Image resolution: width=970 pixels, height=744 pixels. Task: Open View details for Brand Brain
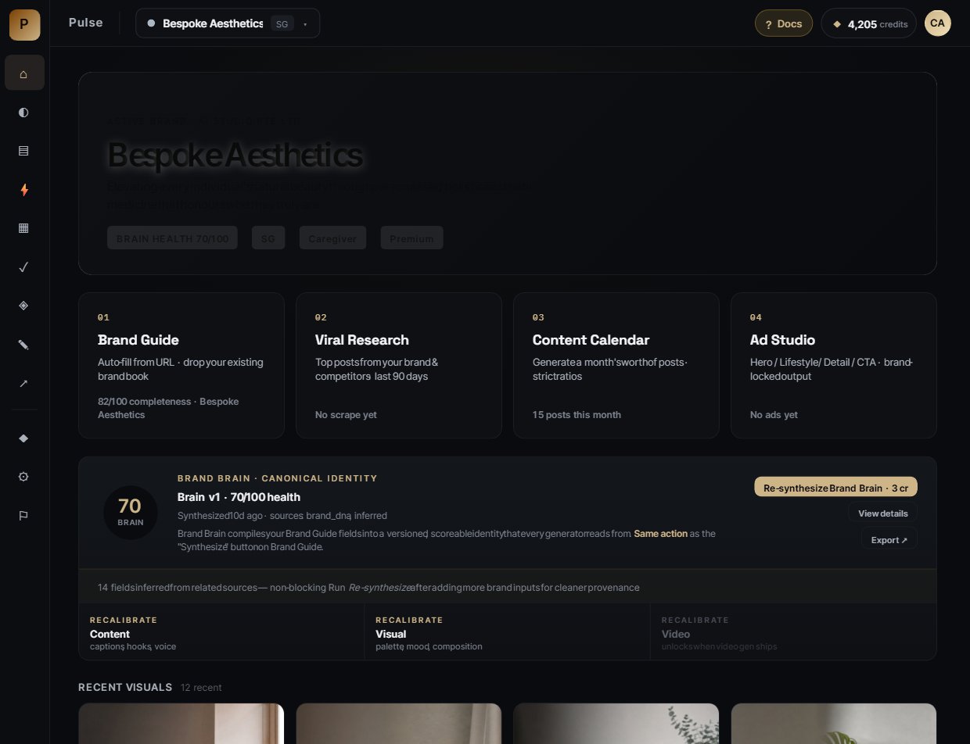coord(882,513)
